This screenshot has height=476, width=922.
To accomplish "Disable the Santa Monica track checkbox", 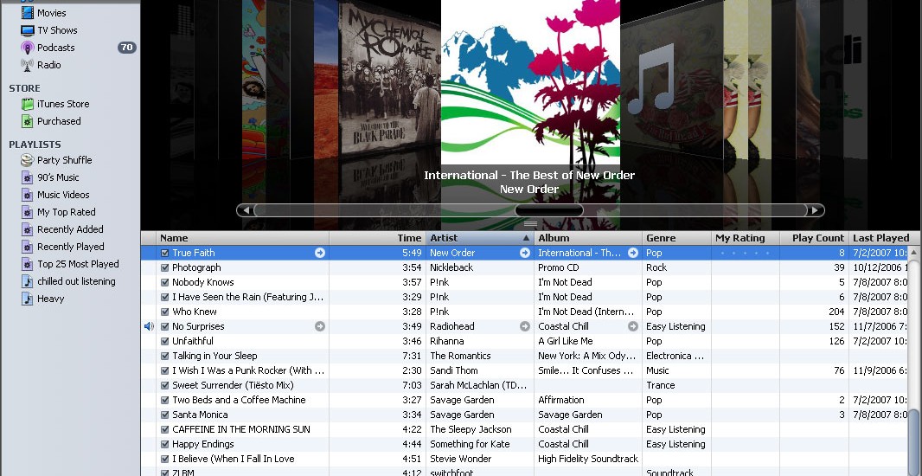I will 165,415.
